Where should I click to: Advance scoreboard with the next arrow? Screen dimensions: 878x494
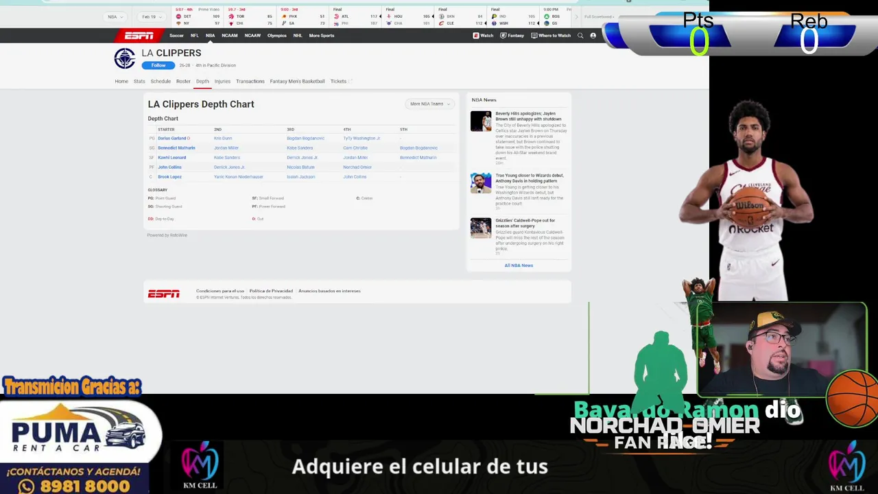tap(576, 16)
